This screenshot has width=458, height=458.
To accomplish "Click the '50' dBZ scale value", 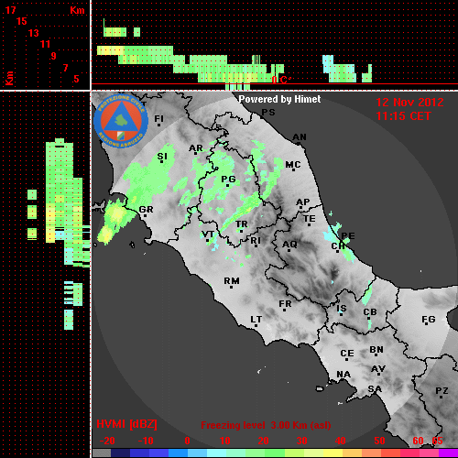I will tap(379, 441).
